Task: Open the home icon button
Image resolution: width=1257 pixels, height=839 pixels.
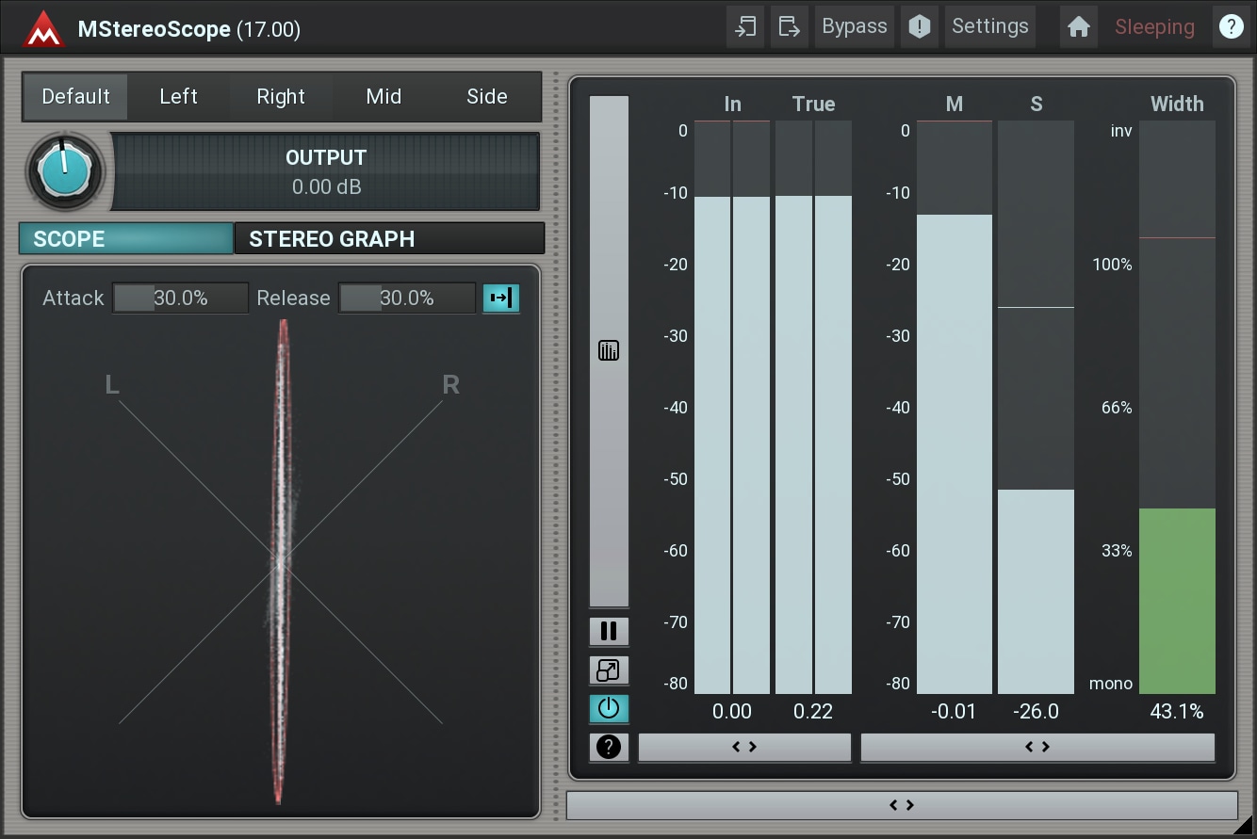Action: 1079,27
